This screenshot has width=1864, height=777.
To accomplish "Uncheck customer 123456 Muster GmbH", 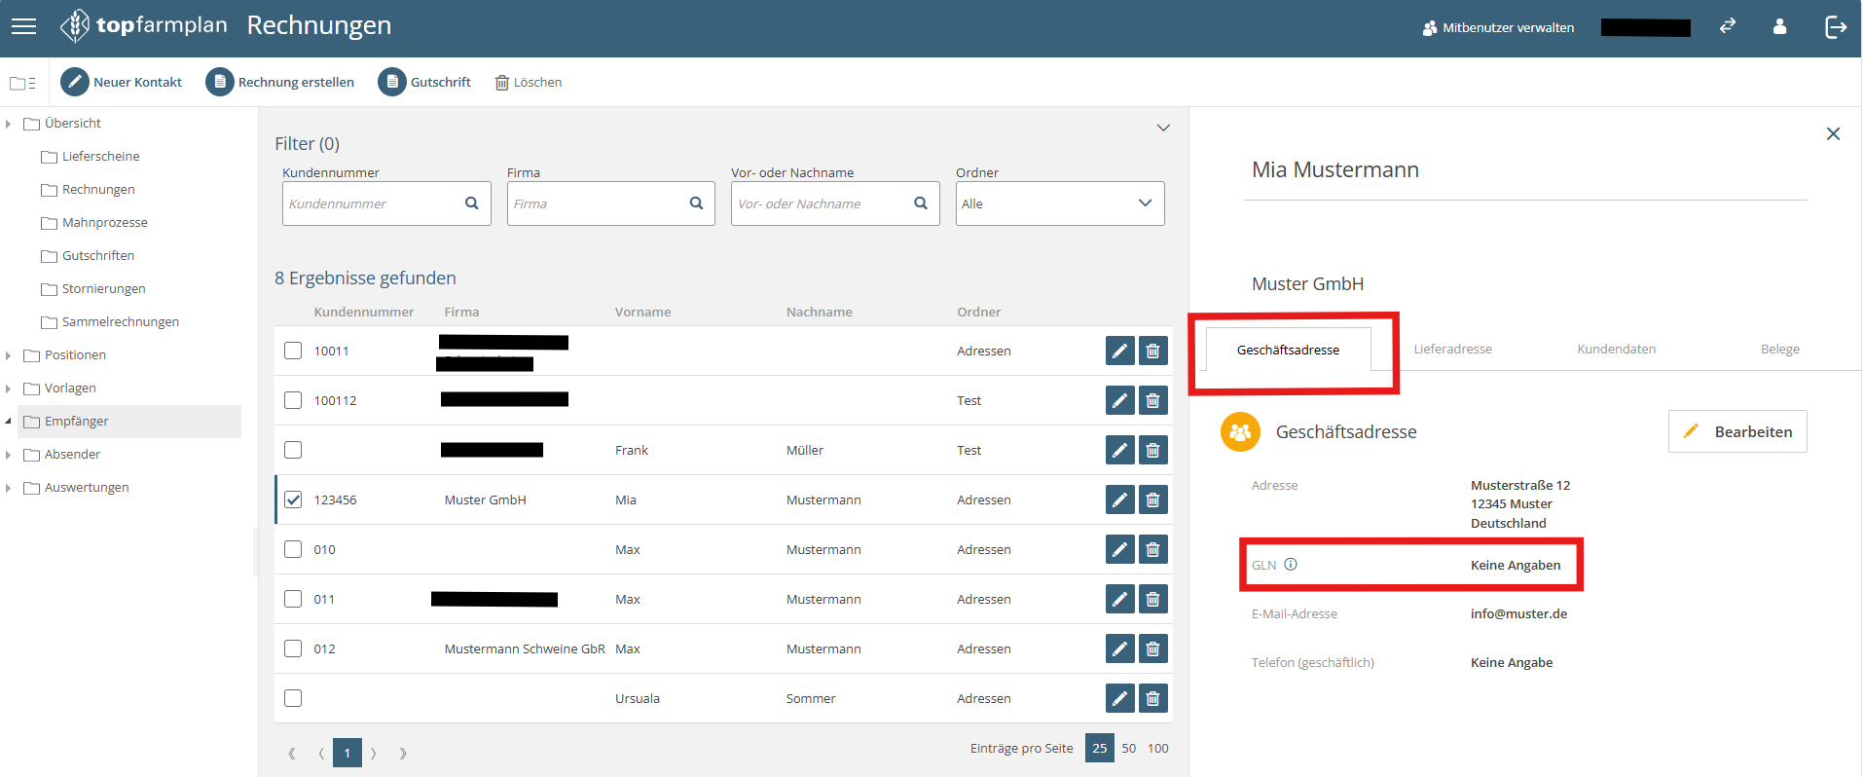I will pos(293,499).
